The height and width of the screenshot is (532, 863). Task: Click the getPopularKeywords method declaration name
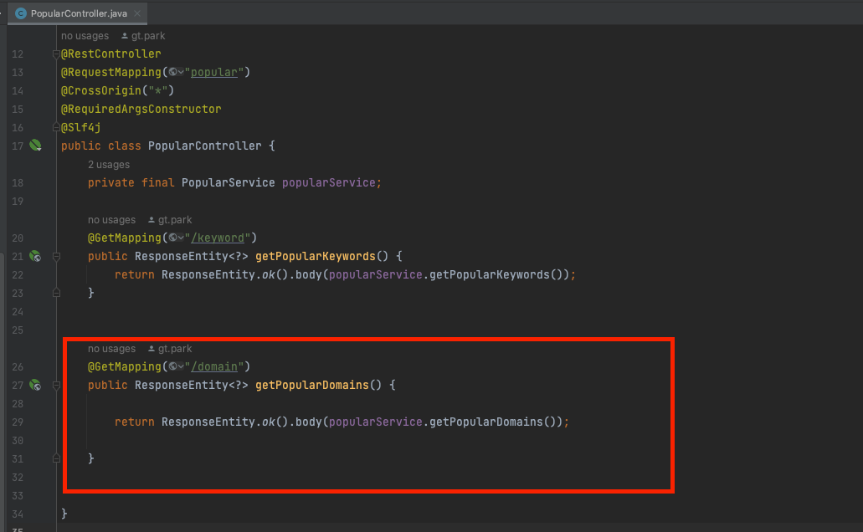coord(316,256)
